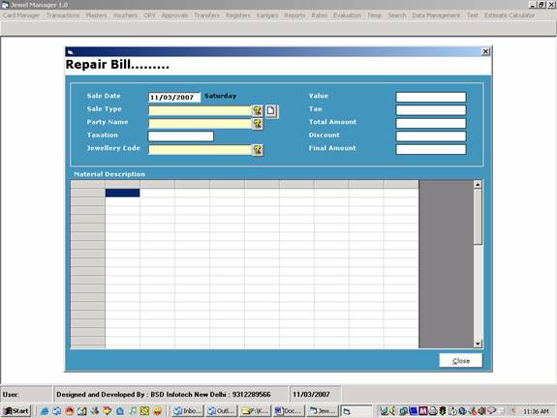
Task: Open the Registers menu
Action: click(237, 15)
